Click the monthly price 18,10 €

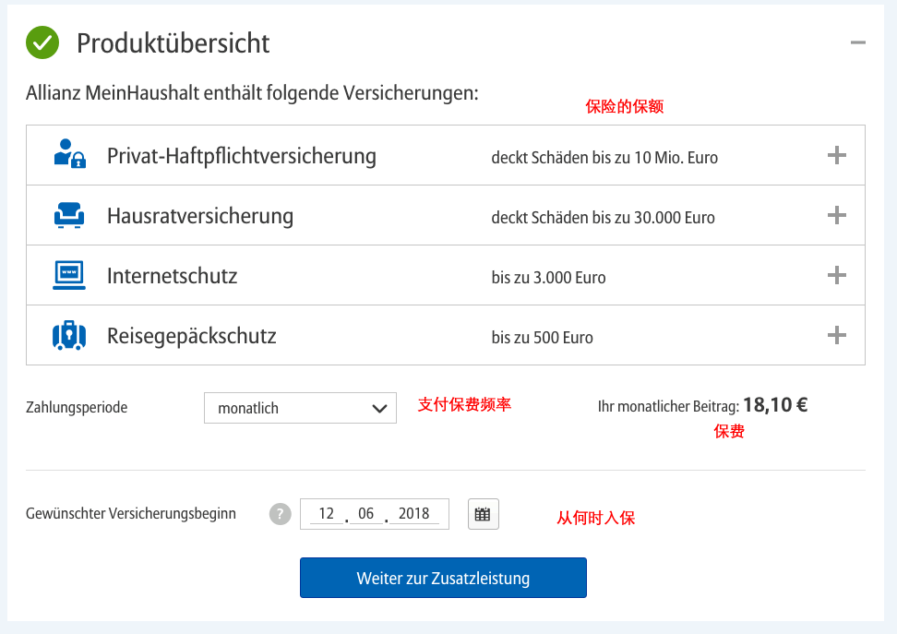(775, 405)
